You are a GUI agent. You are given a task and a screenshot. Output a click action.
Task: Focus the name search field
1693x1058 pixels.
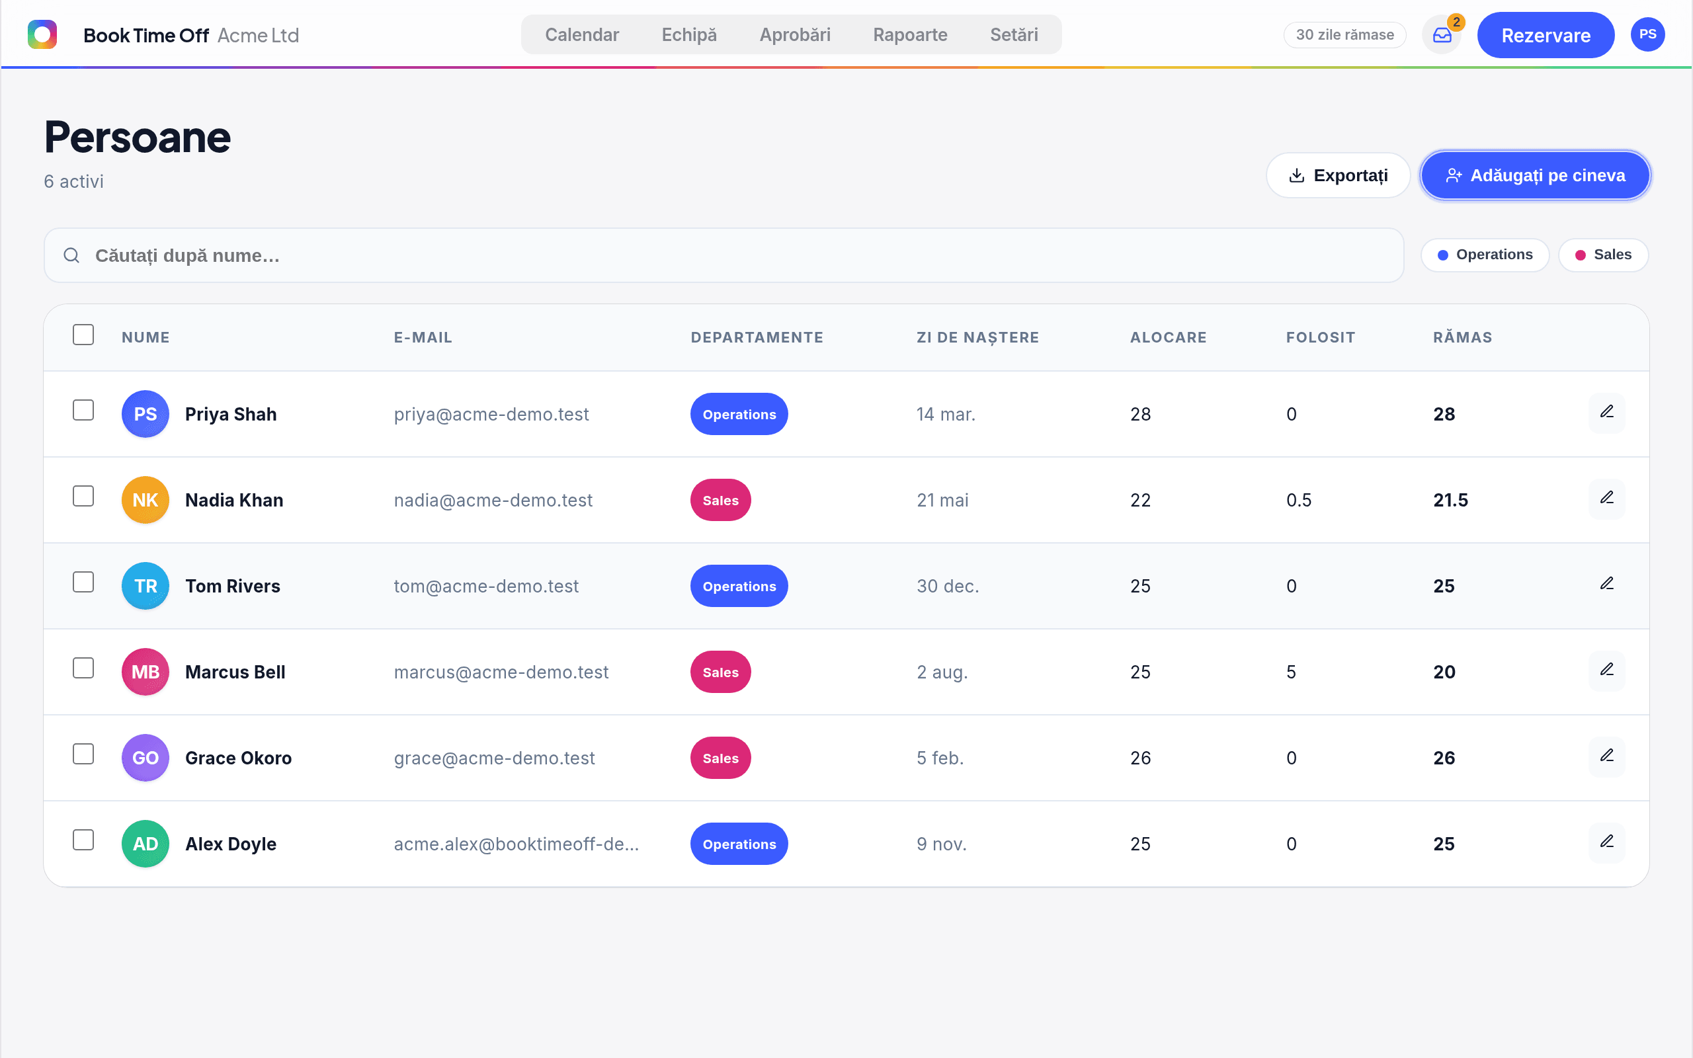723,255
